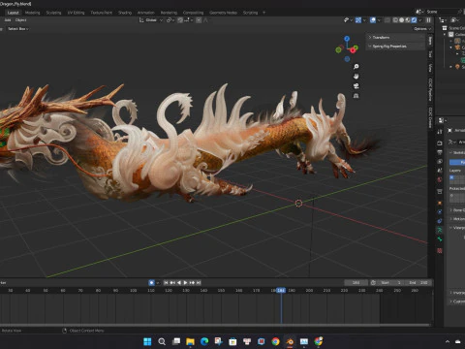Click the blue Z axis gizmo handle
Screen dimensions: 465x349
click(347, 39)
